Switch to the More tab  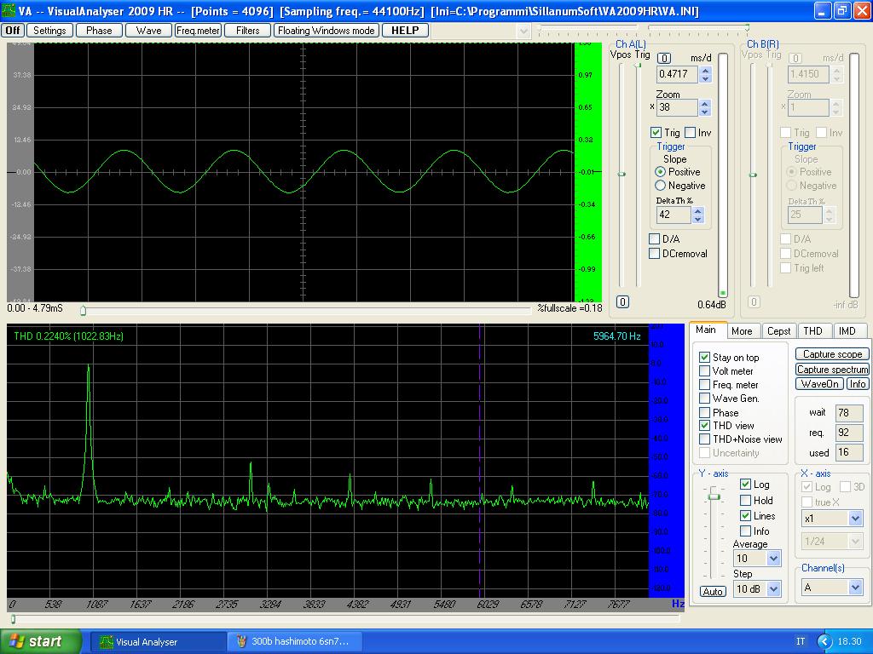click(x=742, y=331)
